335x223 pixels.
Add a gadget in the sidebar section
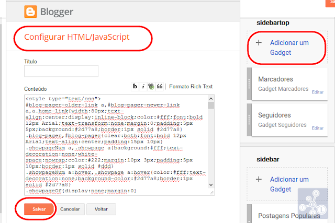coord(289,184)
